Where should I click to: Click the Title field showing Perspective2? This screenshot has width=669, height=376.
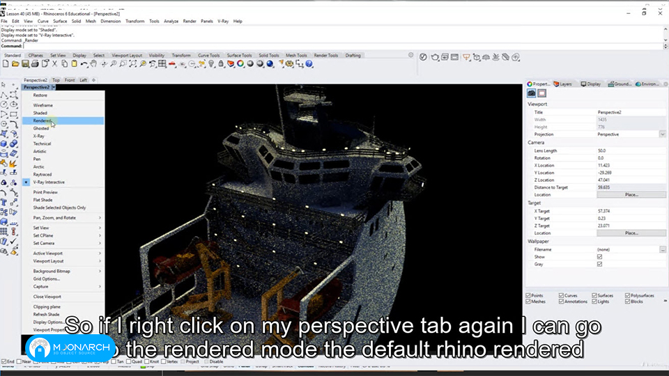(x=631, y=112)
